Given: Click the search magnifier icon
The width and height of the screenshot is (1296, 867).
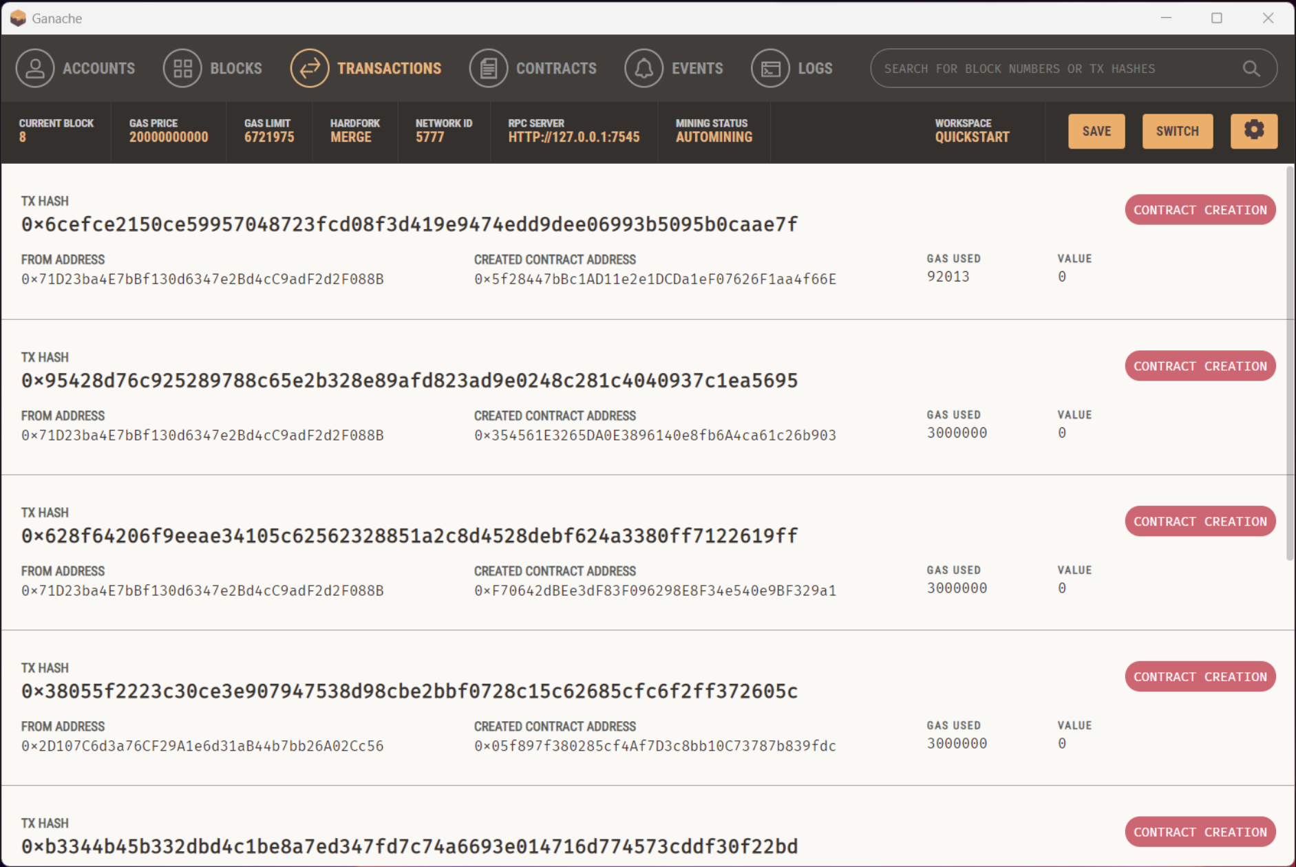Looking at the screenshot, I should (x=1251, y=68).
